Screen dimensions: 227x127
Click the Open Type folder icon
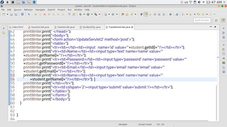click(x=122, y=14)
